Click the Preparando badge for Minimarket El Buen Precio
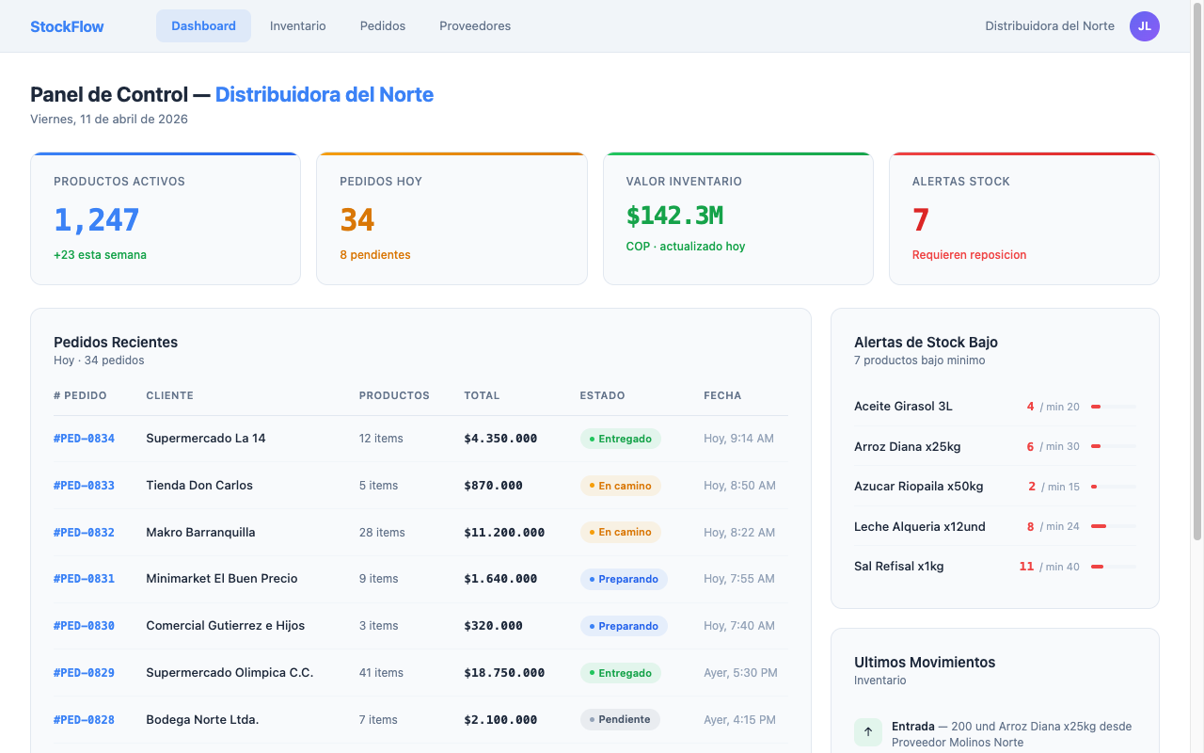Viewport: 1204px width, 753px height. 624,579
